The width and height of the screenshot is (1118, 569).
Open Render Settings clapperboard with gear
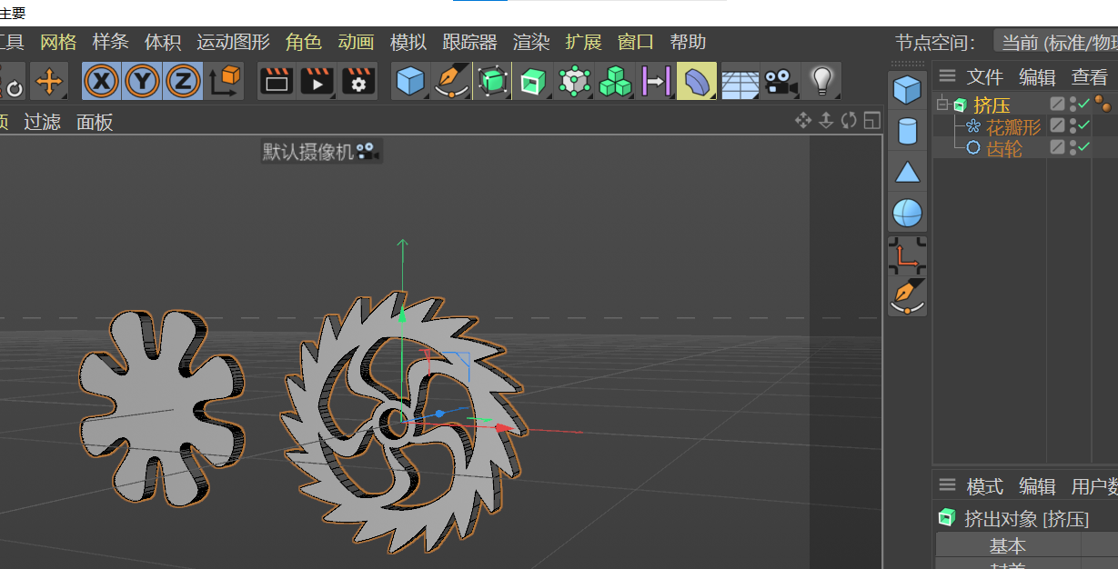coord(358,82)
